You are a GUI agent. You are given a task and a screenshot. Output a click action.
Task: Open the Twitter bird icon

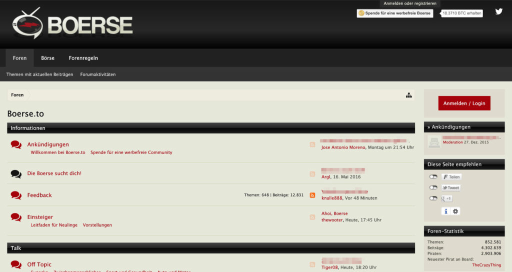tap(498, 12)
